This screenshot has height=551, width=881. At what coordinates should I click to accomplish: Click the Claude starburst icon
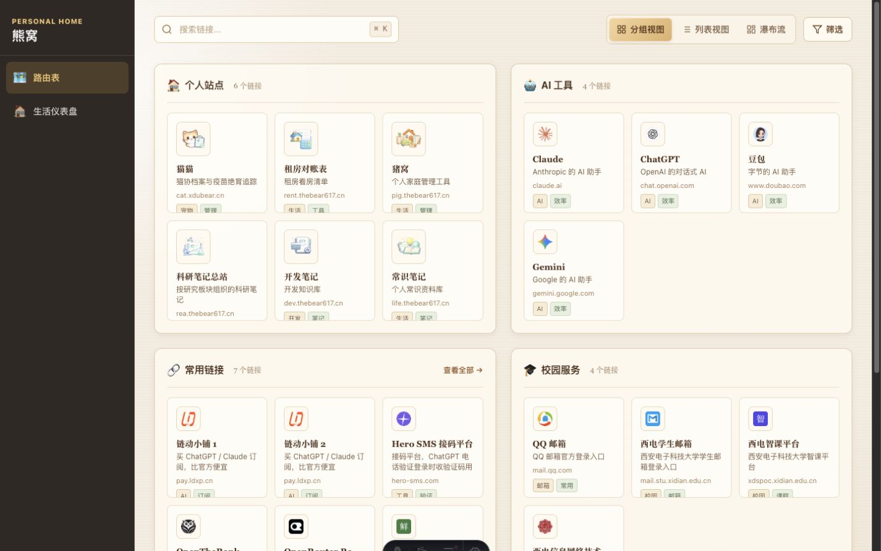pos(545,134)
